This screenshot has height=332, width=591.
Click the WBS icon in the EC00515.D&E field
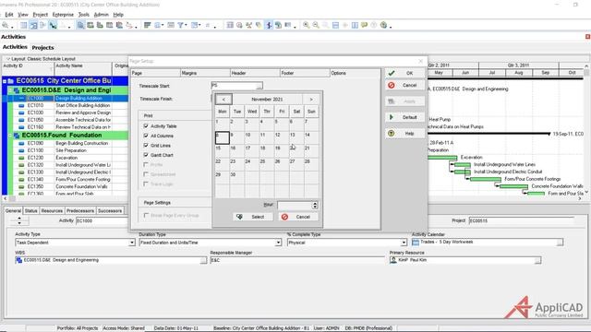click(18, 260)
